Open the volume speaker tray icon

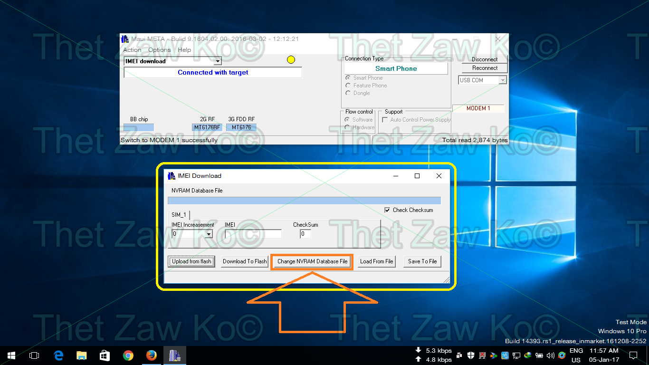coord(551,355)
